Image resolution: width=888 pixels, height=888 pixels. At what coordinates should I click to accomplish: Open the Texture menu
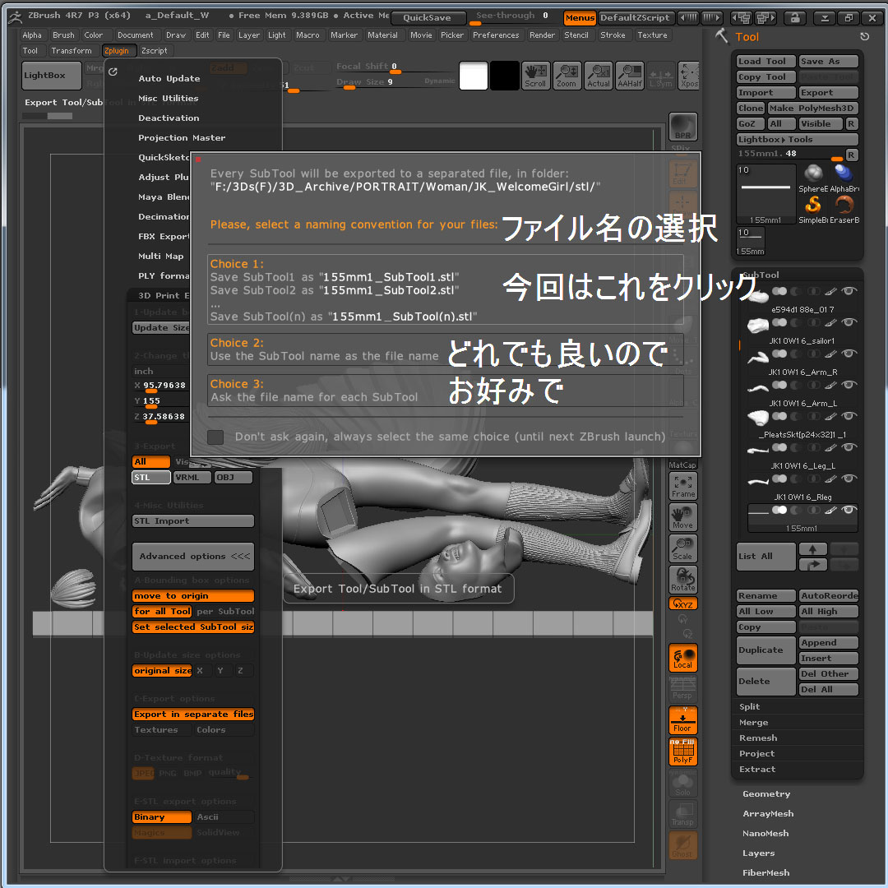(652, 35)
